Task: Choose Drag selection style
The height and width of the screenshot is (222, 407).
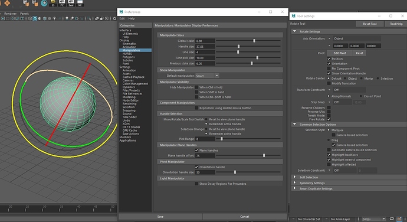Action: (x=329, y=140)
